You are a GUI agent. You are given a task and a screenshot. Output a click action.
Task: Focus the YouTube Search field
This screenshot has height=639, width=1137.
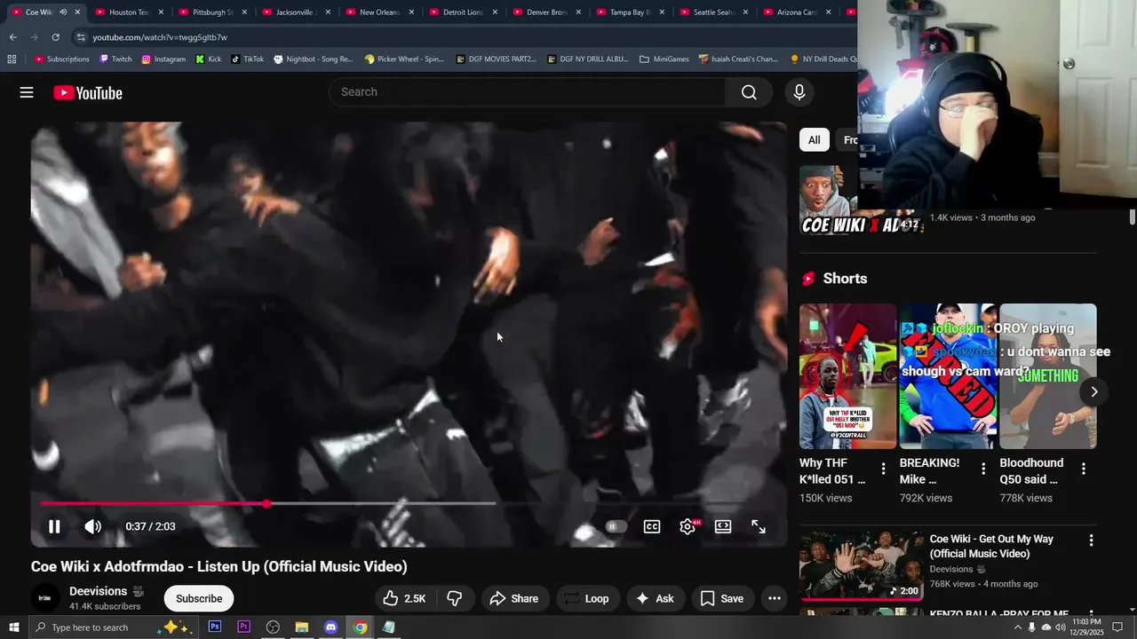tap(529, 92)
